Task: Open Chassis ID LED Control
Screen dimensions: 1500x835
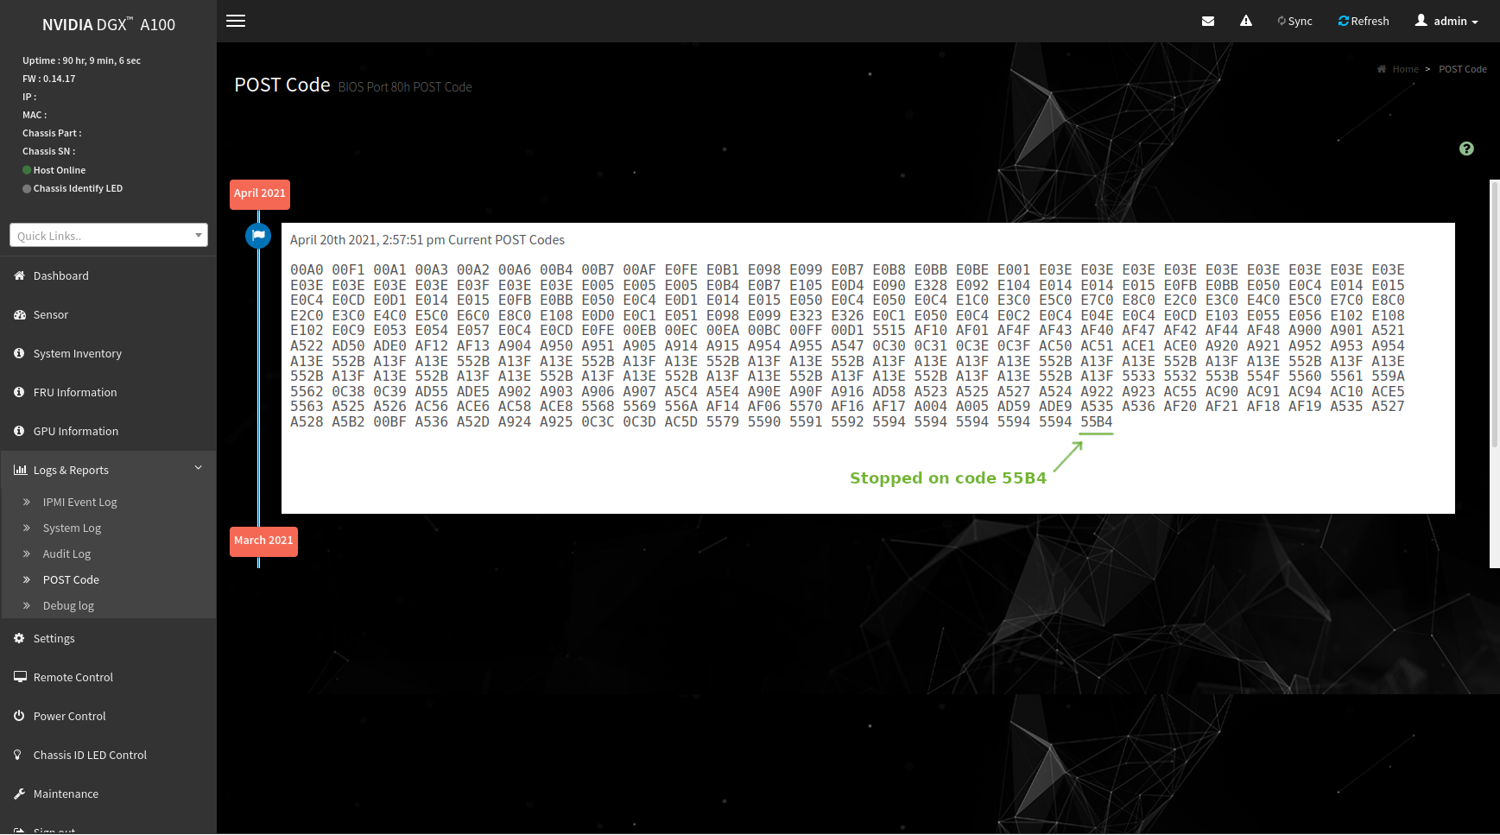Action: coord(89,755)
